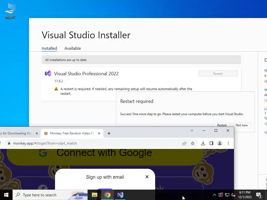Select the 'All installations are up to date.' text

[66, 60]
